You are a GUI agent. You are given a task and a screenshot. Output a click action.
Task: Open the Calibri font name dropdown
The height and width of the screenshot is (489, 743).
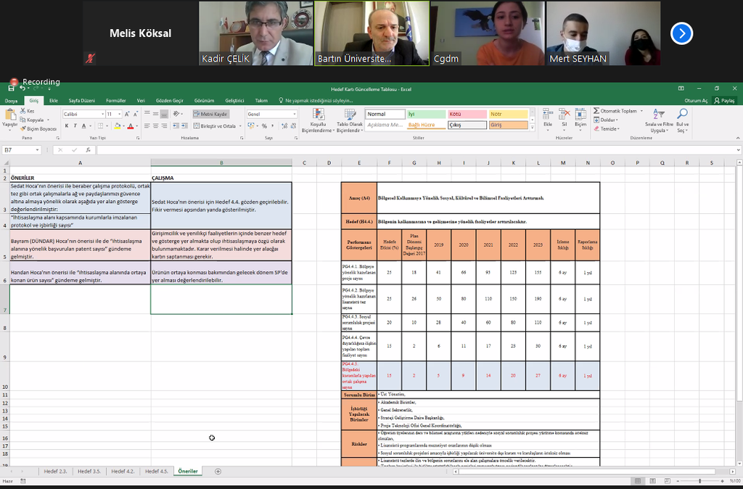[102, 115]
